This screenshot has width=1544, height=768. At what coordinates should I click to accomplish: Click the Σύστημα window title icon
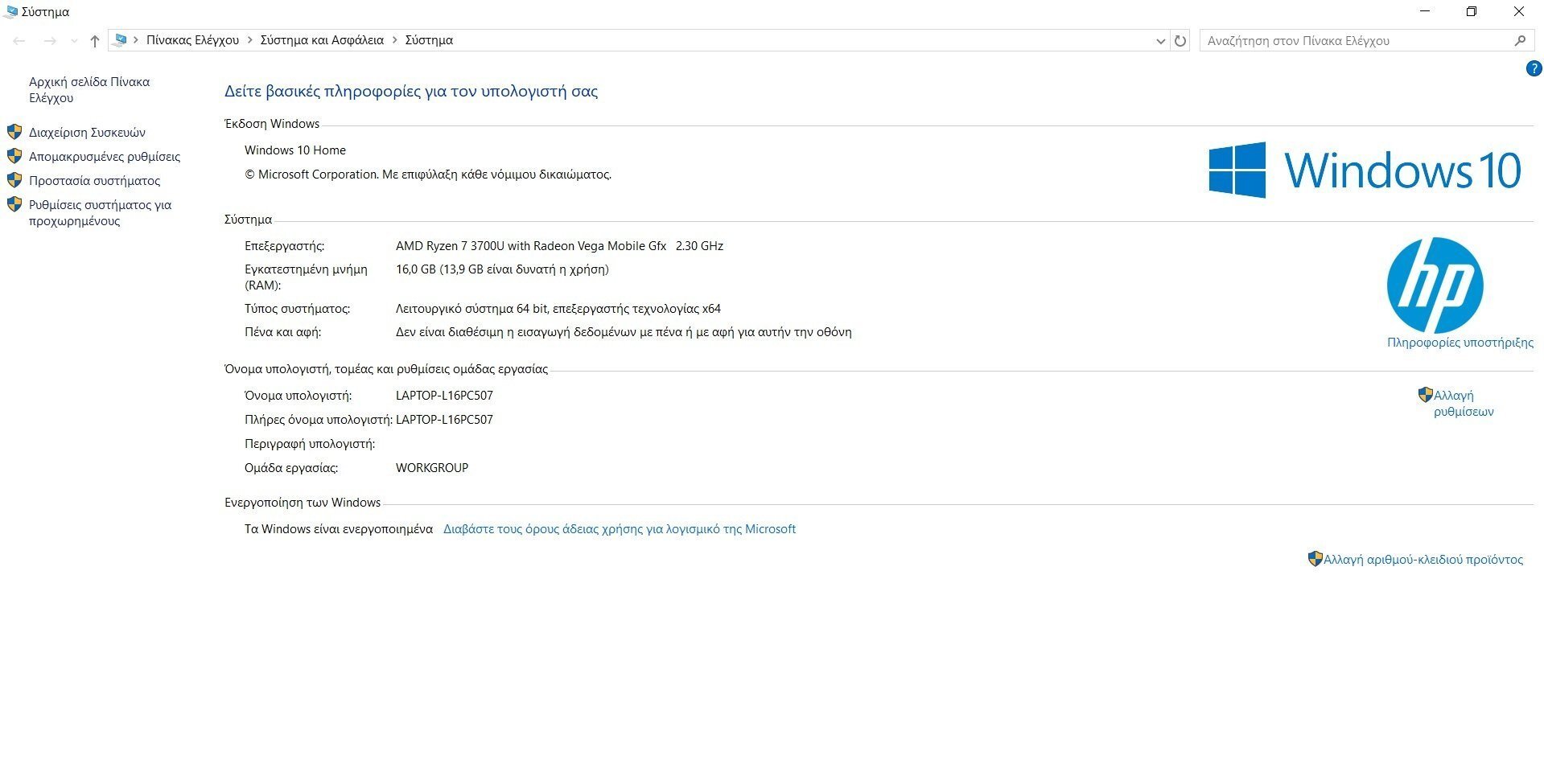[10, 11]
